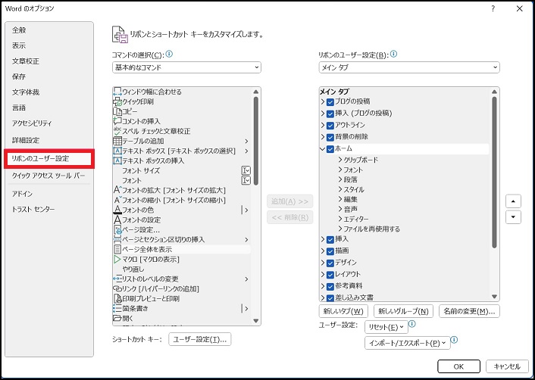Open the help question mark icon
Viewport: 535px width, 380px height.
tap(493, 9)
